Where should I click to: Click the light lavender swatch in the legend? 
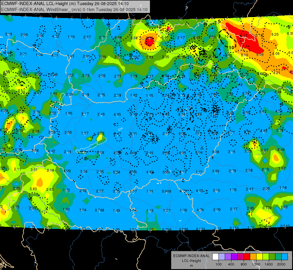[x=222, y=257]
